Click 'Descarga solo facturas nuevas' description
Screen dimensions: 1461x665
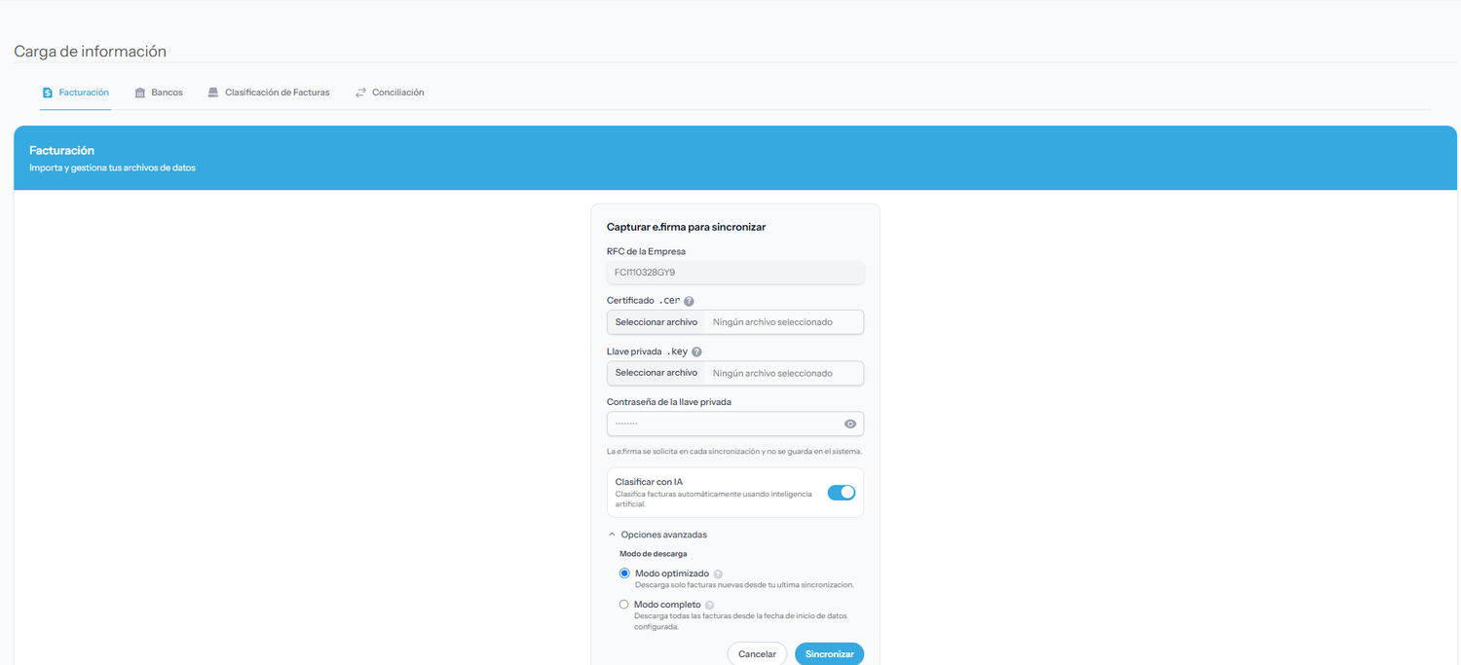click(x=744, y=585)
